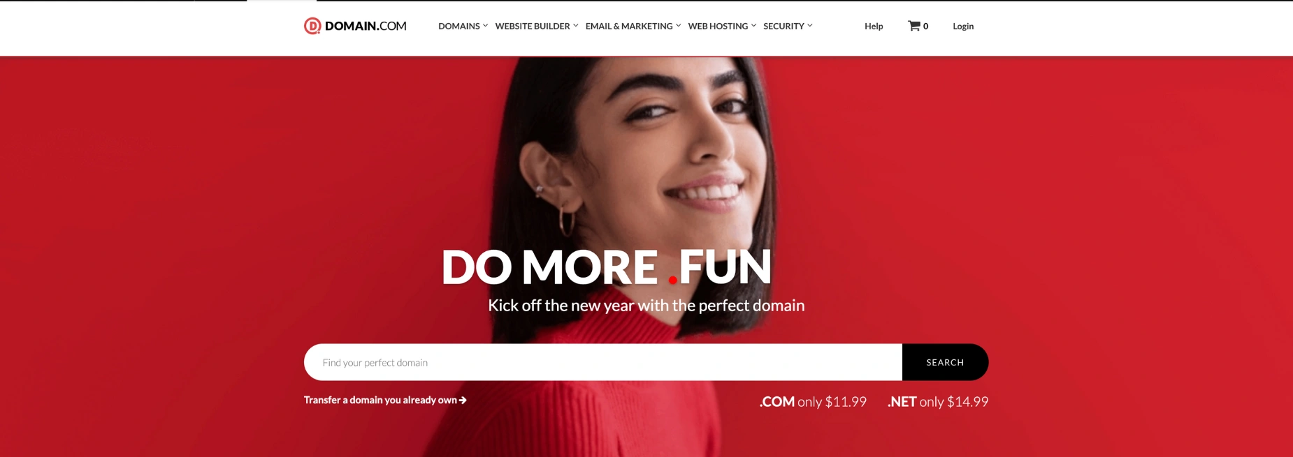
Task: Expand the chevron beside DOMAINS
Action: point(485,26)
